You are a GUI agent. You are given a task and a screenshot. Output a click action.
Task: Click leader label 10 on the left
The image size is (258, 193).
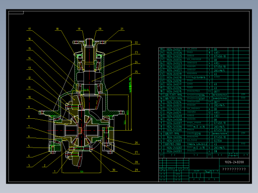click(x=29, y=97)
